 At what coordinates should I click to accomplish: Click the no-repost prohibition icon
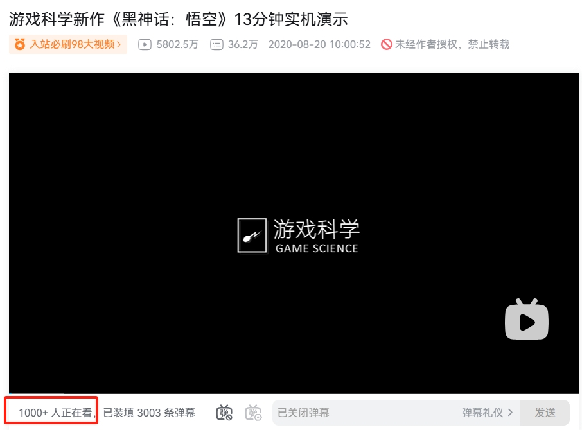tap(386, 44)
